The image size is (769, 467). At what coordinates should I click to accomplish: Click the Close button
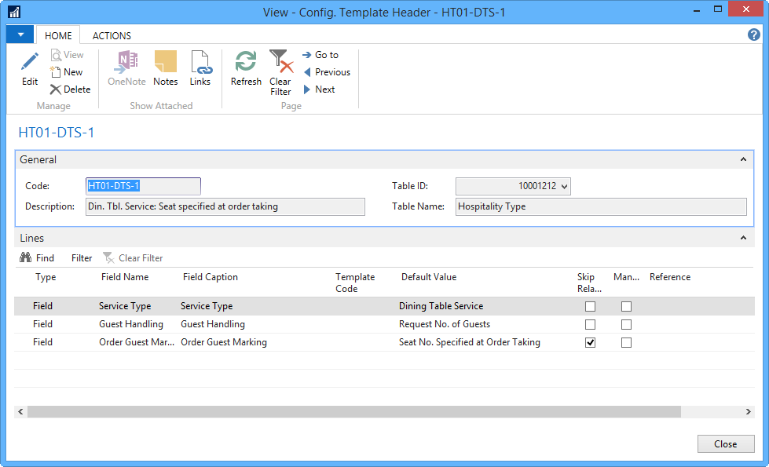pyautogui.click(x=725, y=444)
